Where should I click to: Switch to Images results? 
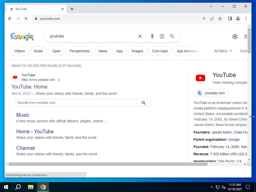click(137, 51)
